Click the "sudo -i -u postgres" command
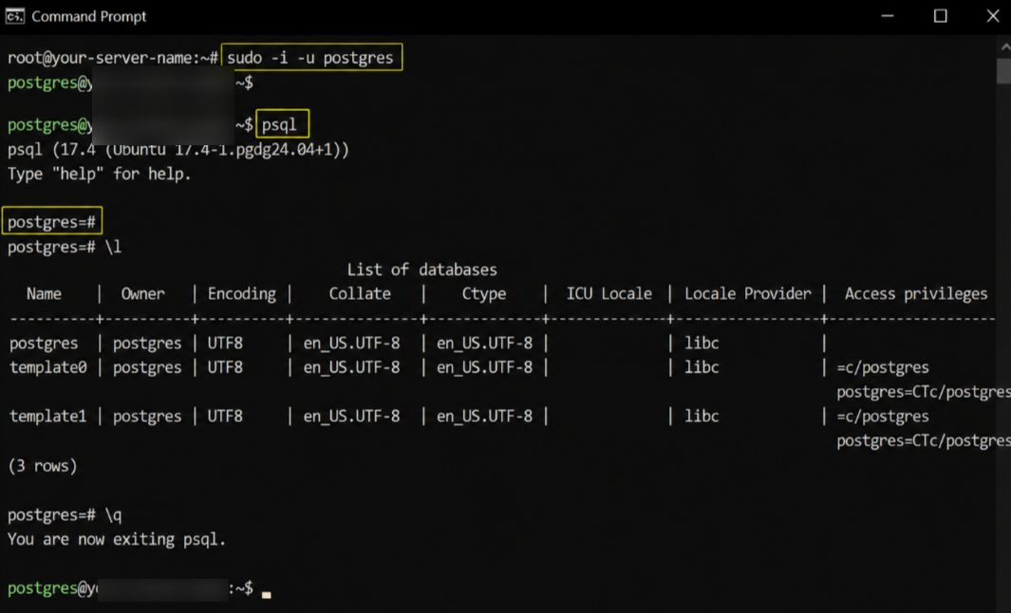Screen dimensions: 1011x613 pos(310,57)
